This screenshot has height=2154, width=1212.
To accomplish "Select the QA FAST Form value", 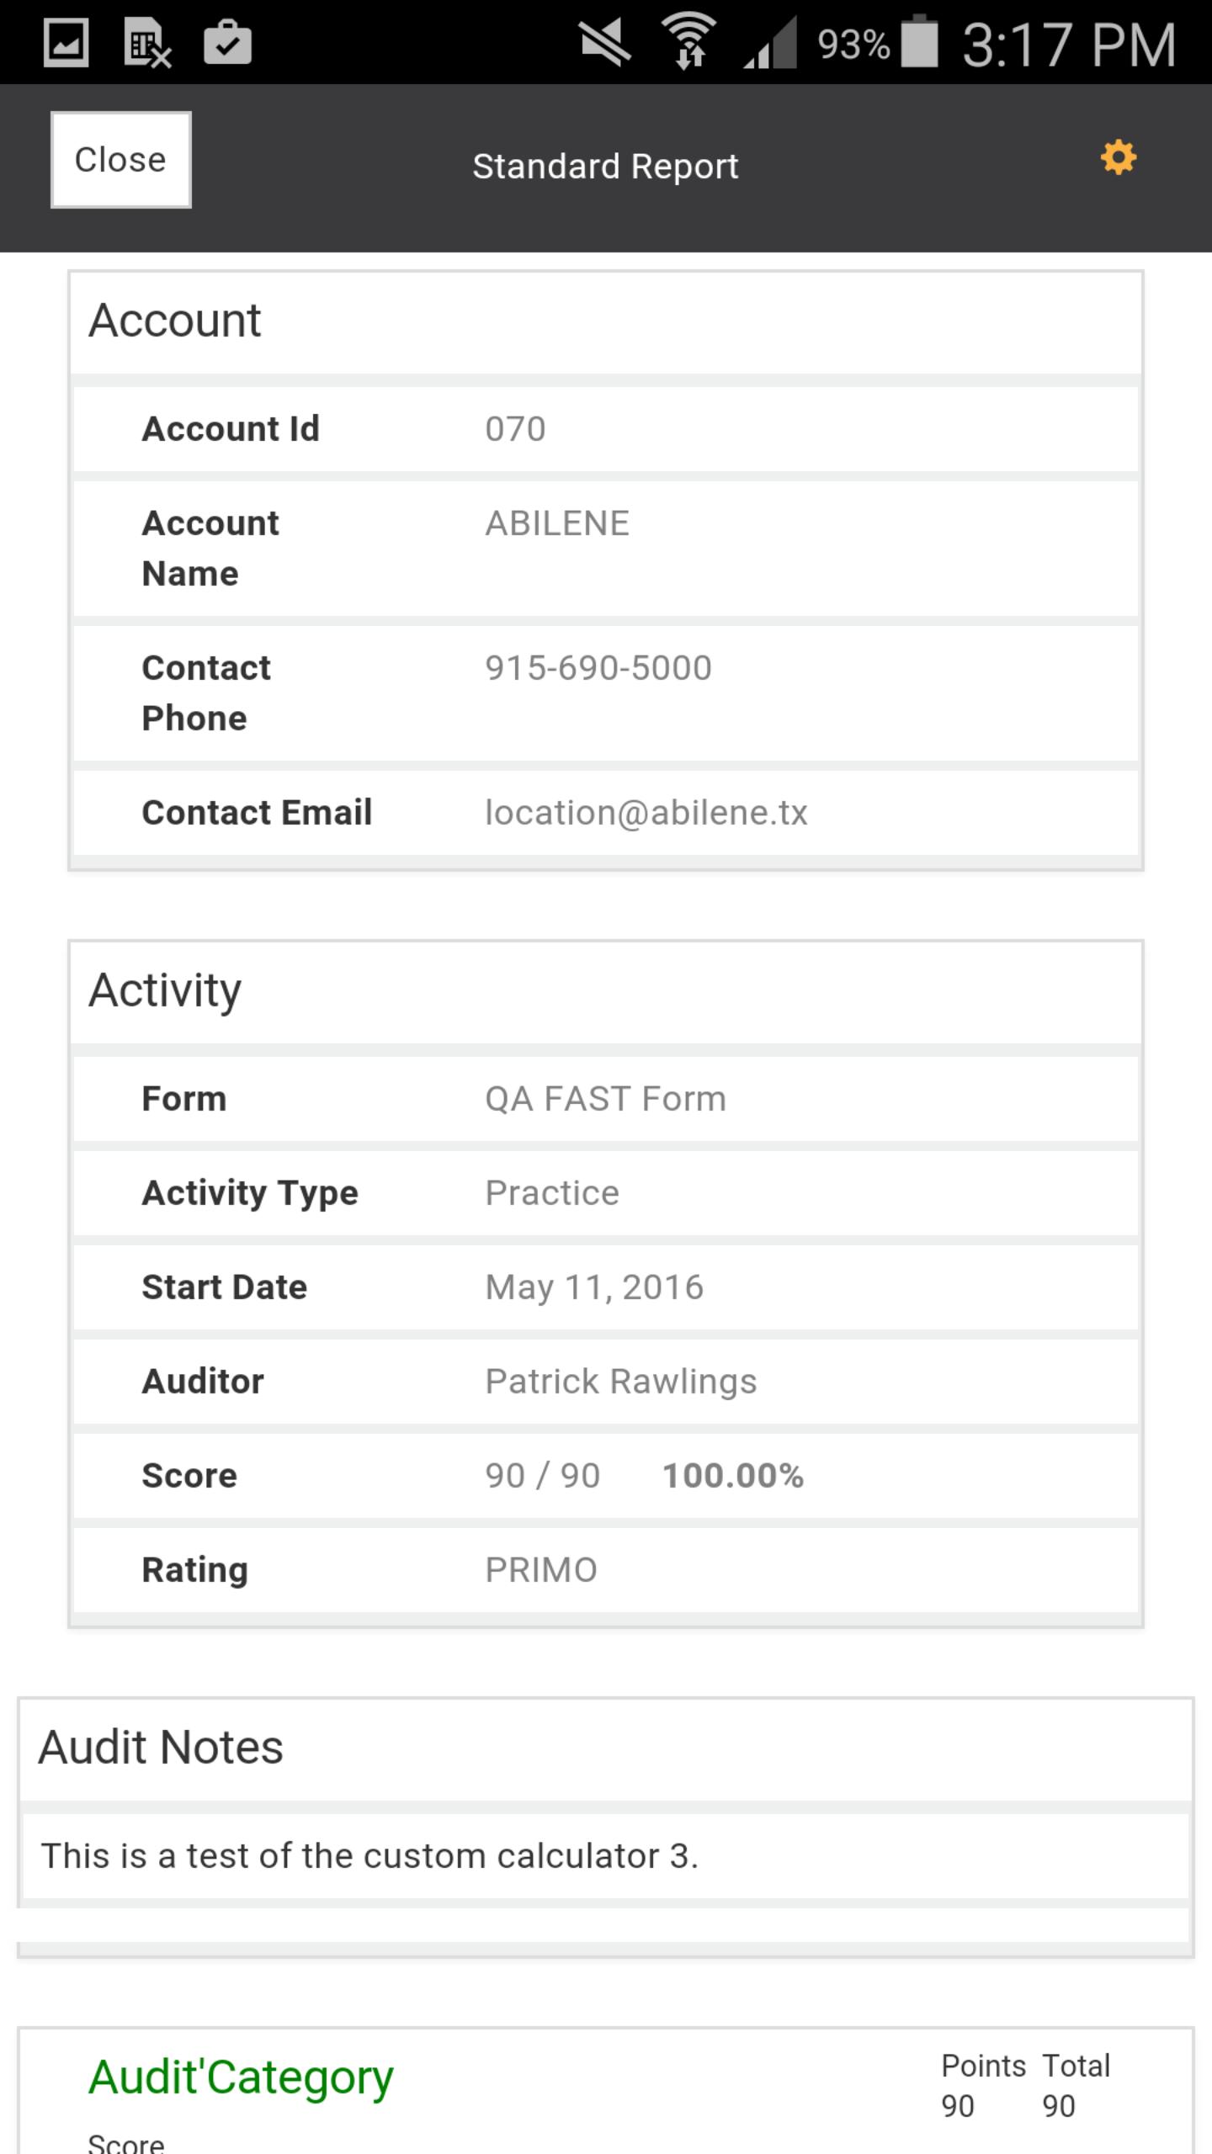I will [x=605, y=1099].
